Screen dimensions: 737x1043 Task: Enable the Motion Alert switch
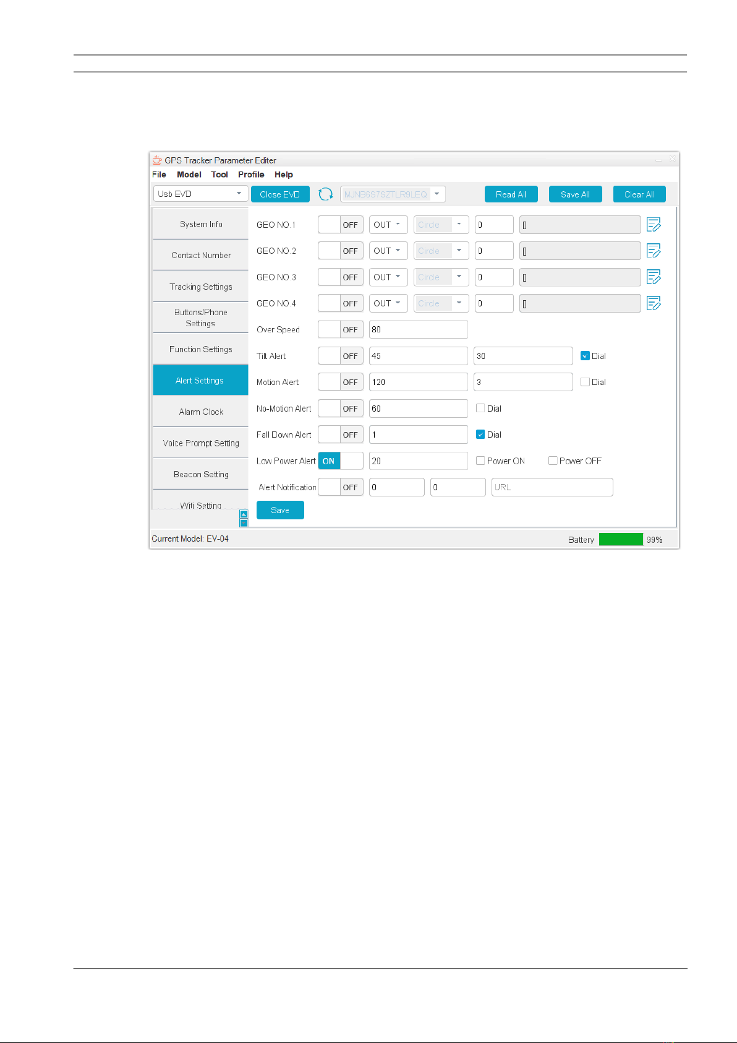pyautogui.click(x=341, y=382)
